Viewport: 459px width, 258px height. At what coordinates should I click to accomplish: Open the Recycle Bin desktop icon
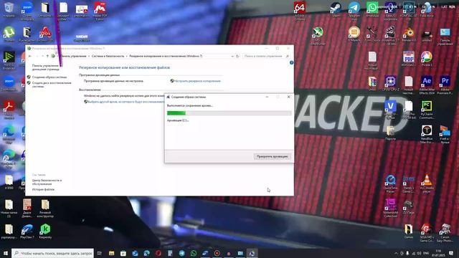click(x=9, y=9)
